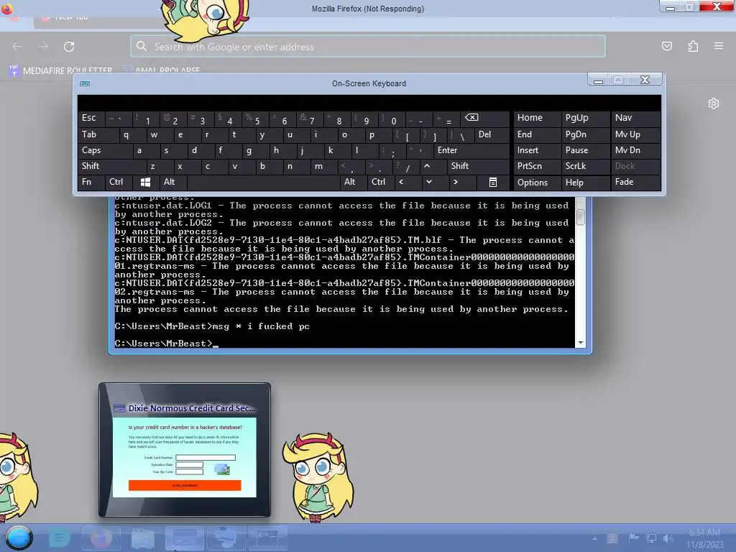Focus the Firefox address bar
Screen dimensions: 736x552
368,47
